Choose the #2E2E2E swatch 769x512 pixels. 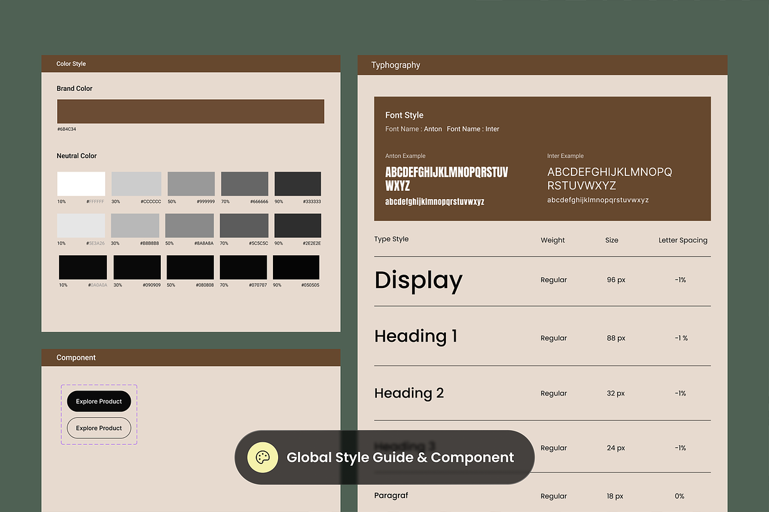pos(298,226)
